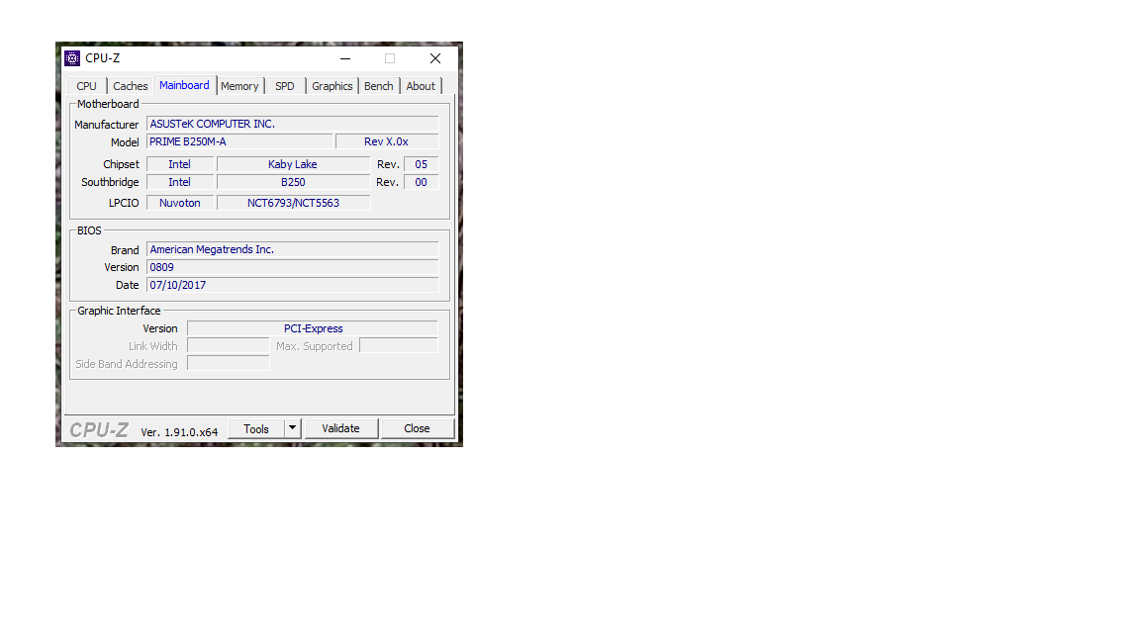
Task: Click the Southbridge Intel vendor field
Action: click(180, 182)
